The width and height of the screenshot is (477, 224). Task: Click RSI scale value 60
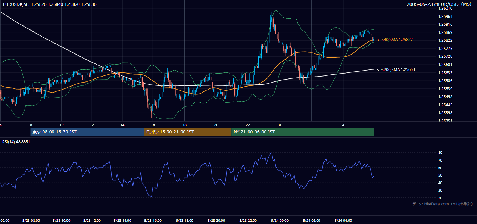point(440,168)
